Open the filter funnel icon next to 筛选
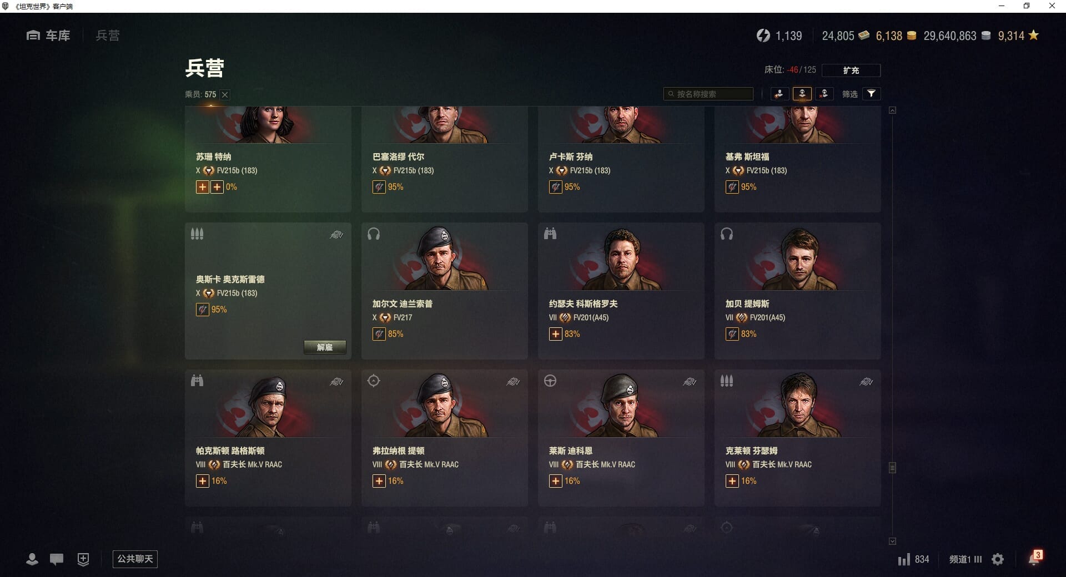The height and width of the screenshot is (577, 1066). [871, 94]
